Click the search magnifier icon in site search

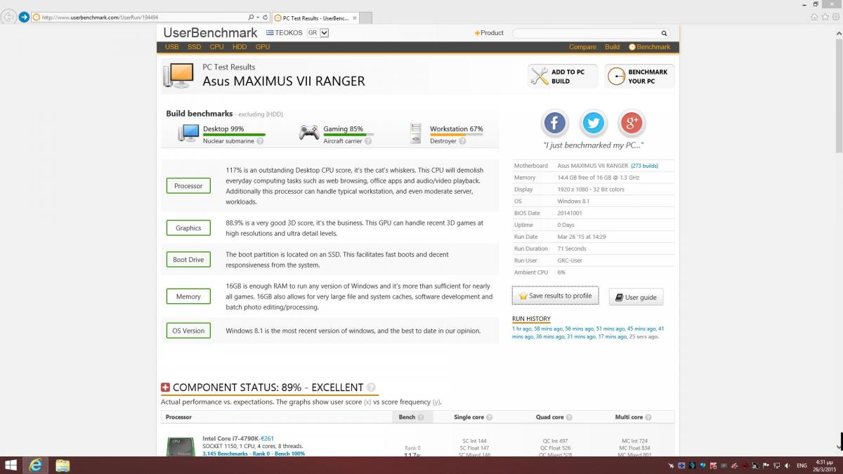[664, 33]
